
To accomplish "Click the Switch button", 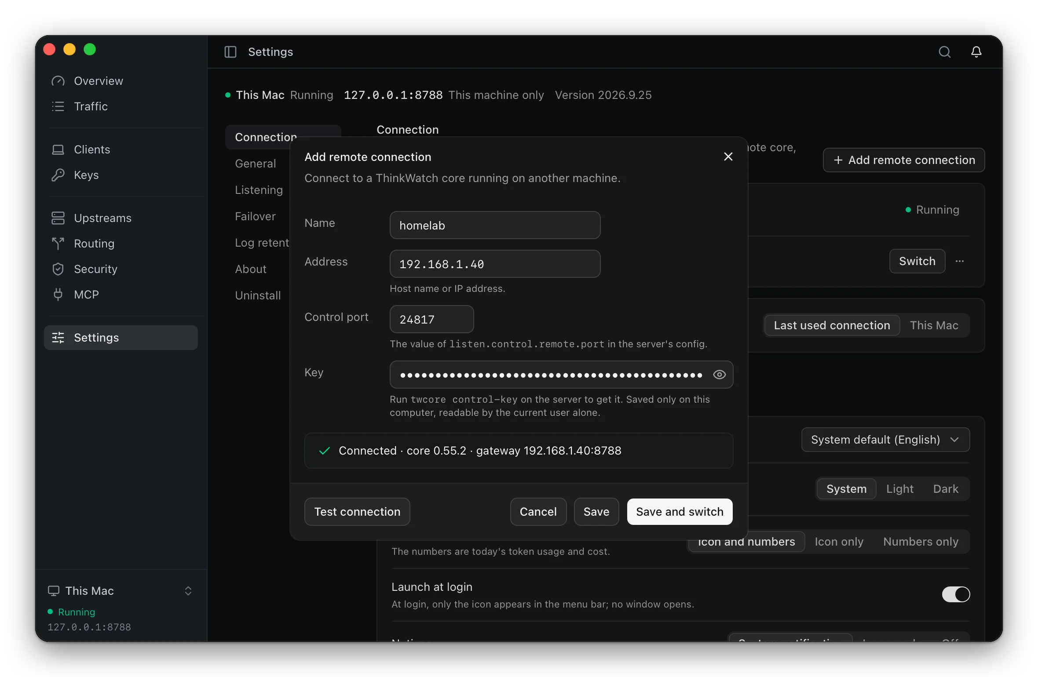I will pos(917,261).
